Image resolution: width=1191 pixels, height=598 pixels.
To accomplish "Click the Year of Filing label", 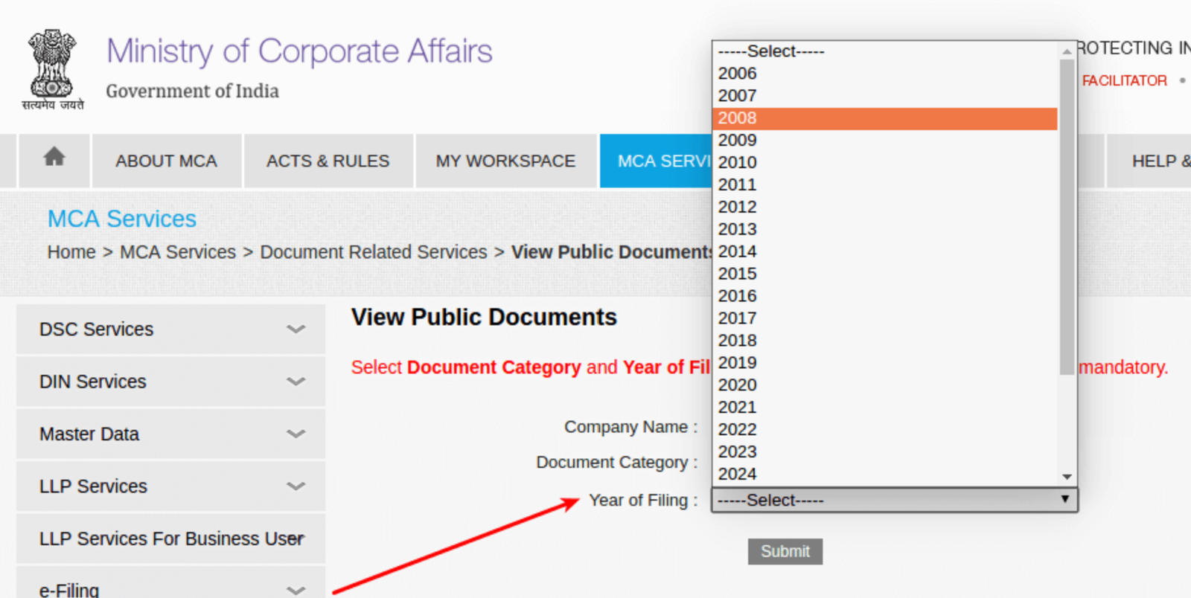I will click(643, 501).
